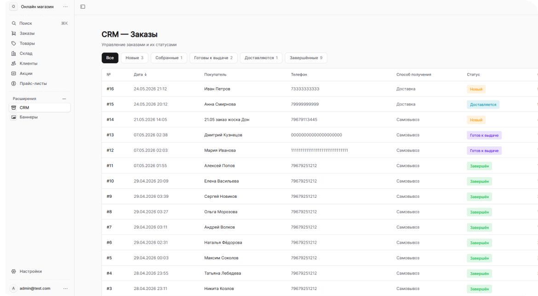Viewport: 538px width, 296px height.
Task: Click the Новый status badge on order #14
Action: coord(476,120)
